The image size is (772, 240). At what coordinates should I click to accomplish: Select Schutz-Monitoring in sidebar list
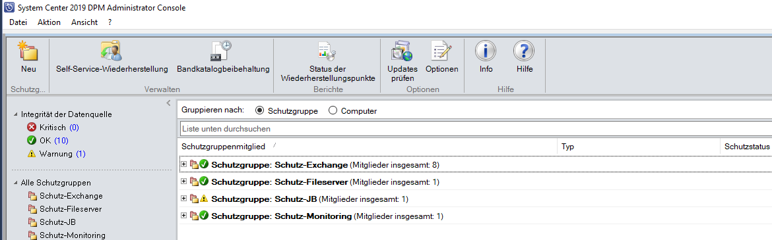point(73,235)
